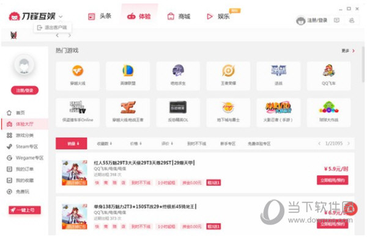The height and width of the screenshot is (237, 367).
Task: Click the 1/21095 page indicator
Action: point(334,144)
